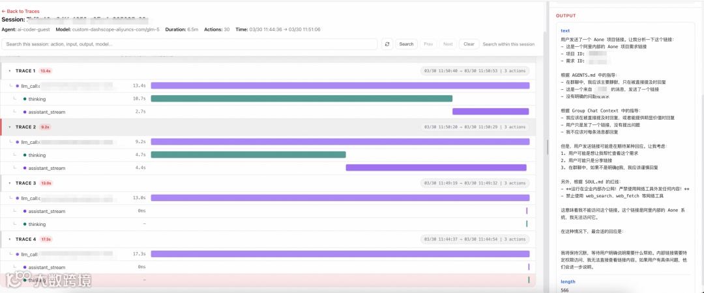Collapse the TRACE 1 group

tap(10, 71)
